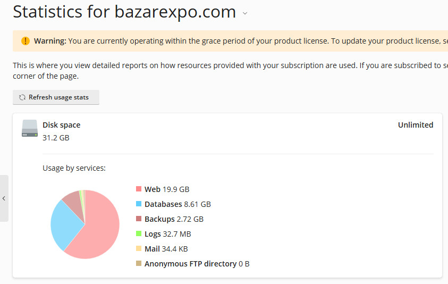Click the Logs 32.7 MB legend entry
The height and width of the screenshot is (284, 448).
[167, 234]
